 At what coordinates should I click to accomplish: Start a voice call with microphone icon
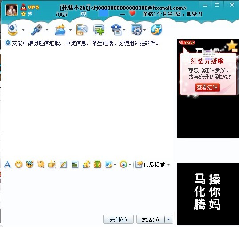click(x=36, y=30)
